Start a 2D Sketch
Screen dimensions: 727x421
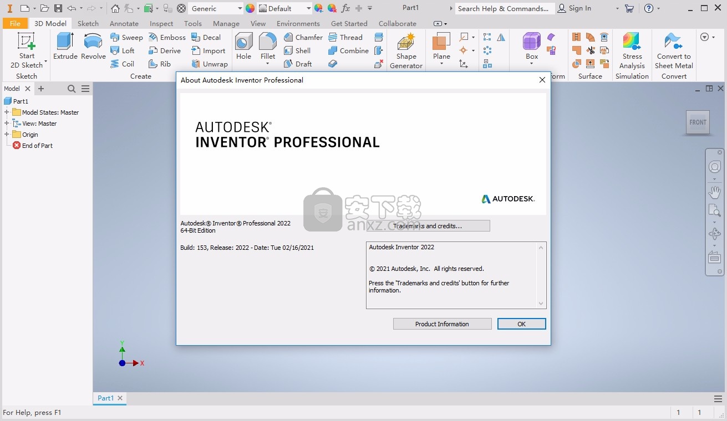pos(27,50)
